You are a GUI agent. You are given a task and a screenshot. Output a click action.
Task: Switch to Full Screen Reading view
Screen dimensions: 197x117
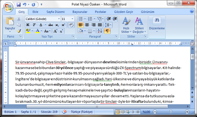(123, 112)
